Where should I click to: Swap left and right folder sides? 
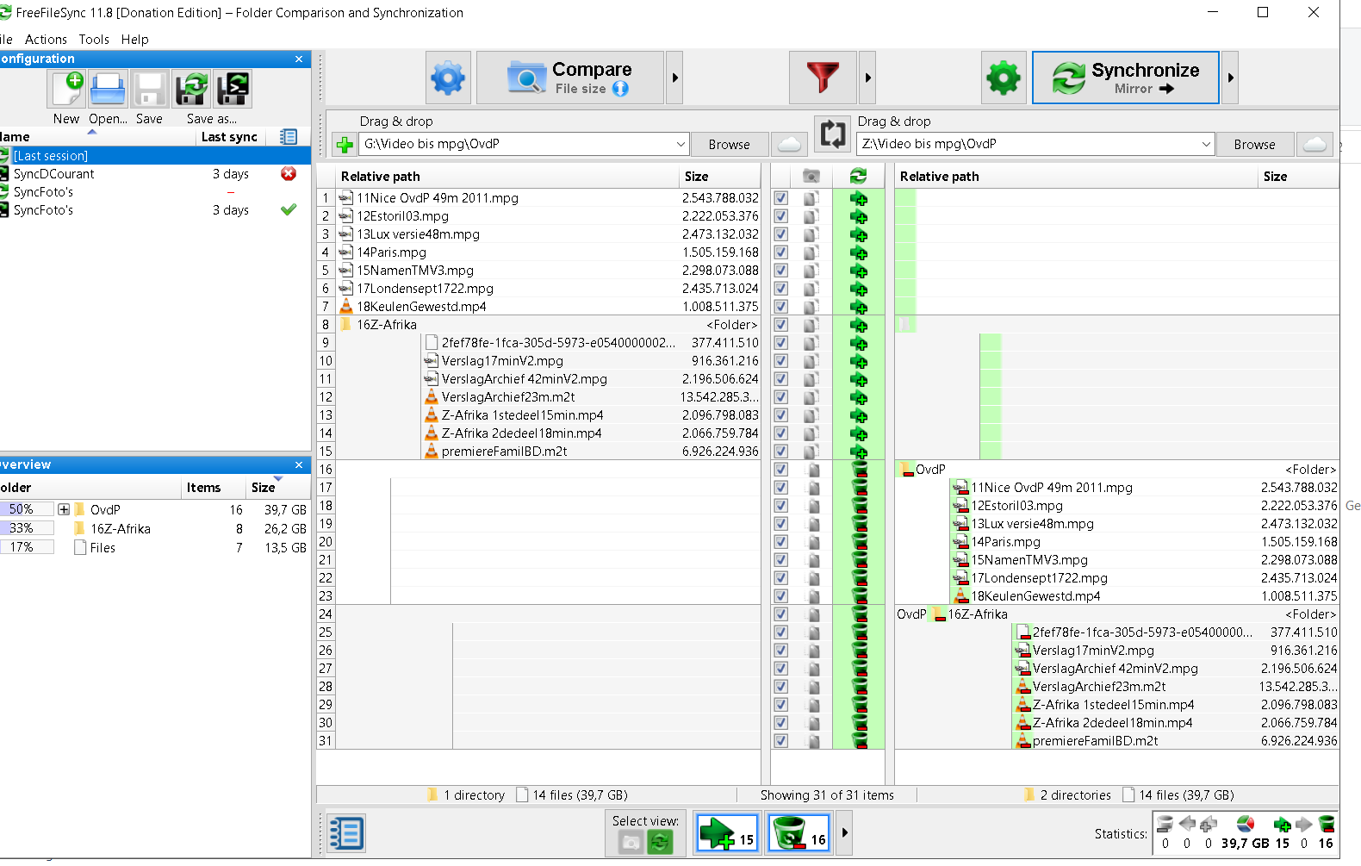833,134
